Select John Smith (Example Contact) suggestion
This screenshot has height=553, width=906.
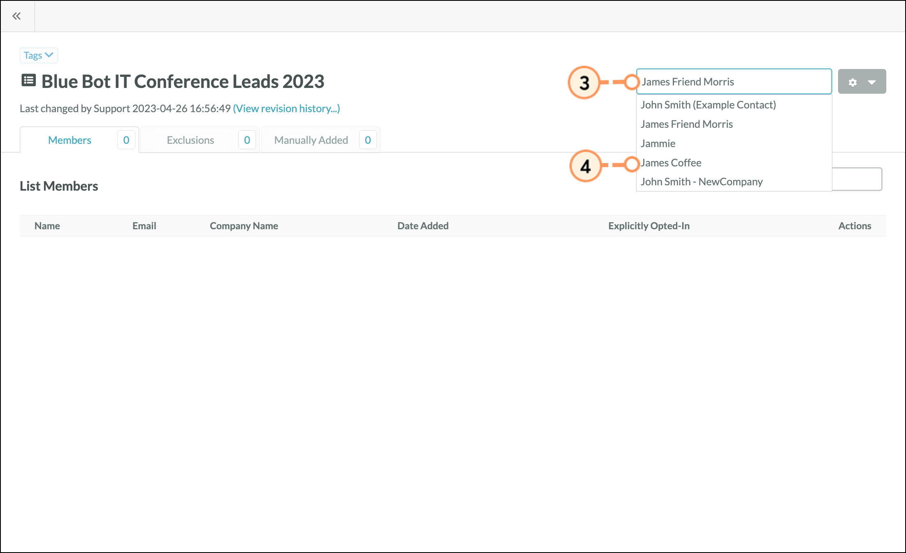point(734,105)
